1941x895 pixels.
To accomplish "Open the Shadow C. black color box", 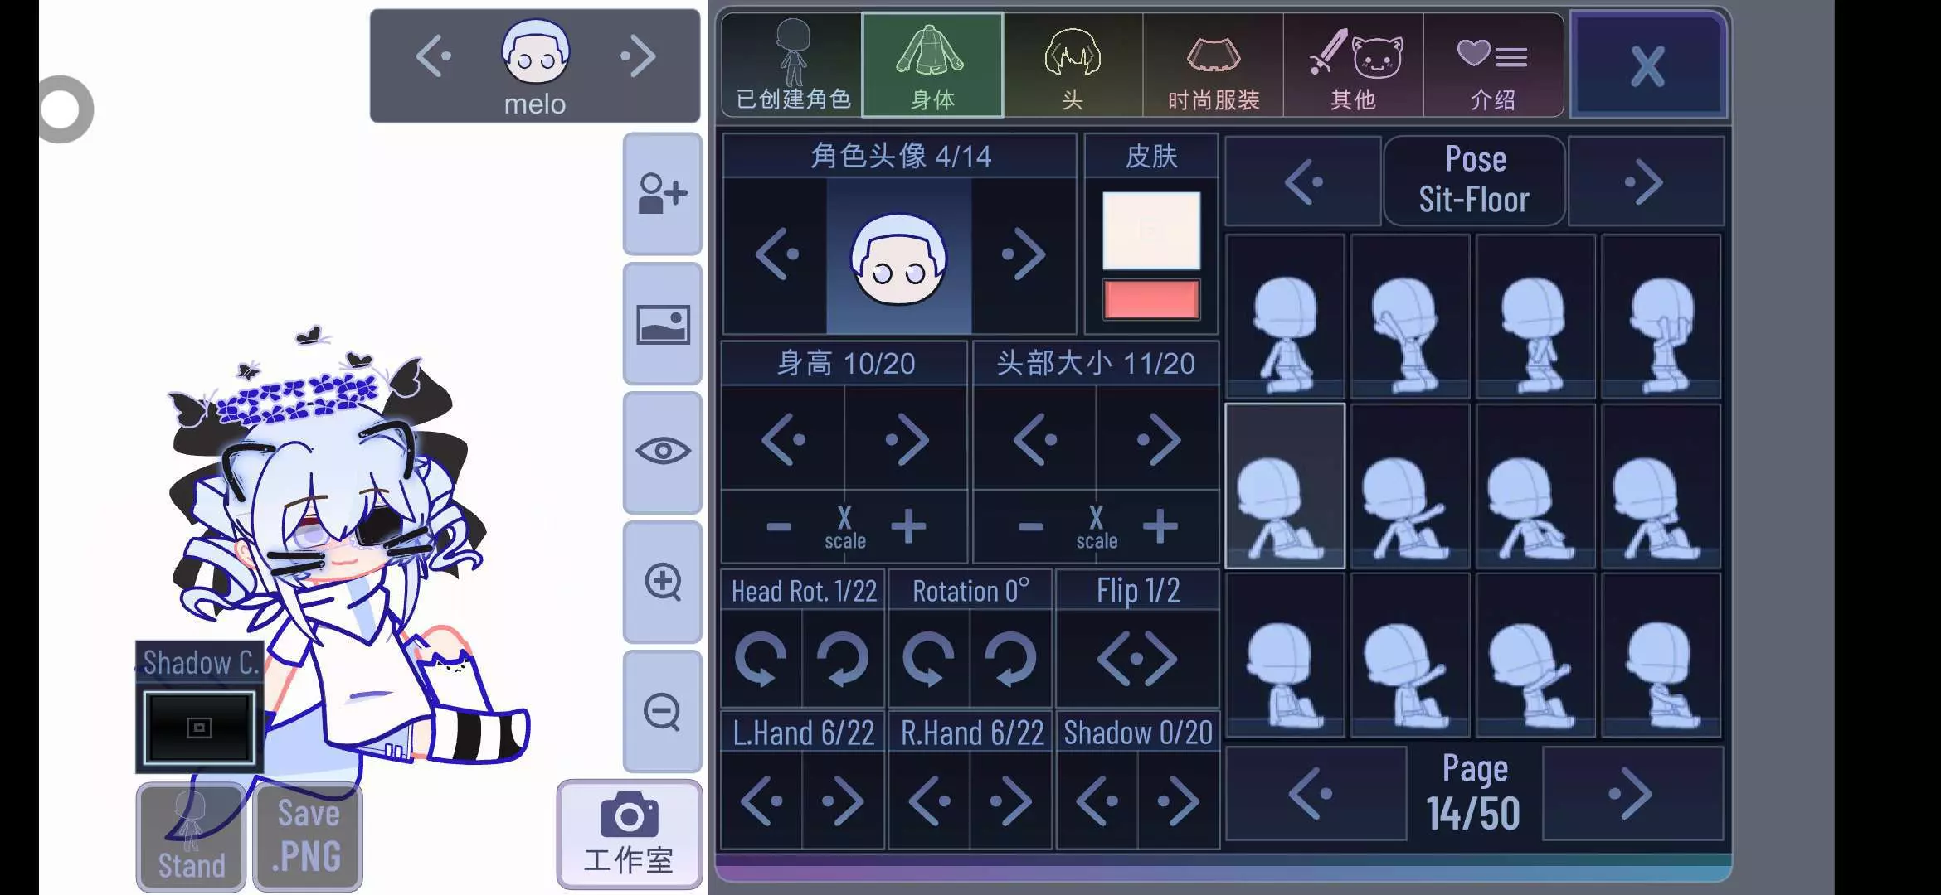I will [x=199, y=728].
